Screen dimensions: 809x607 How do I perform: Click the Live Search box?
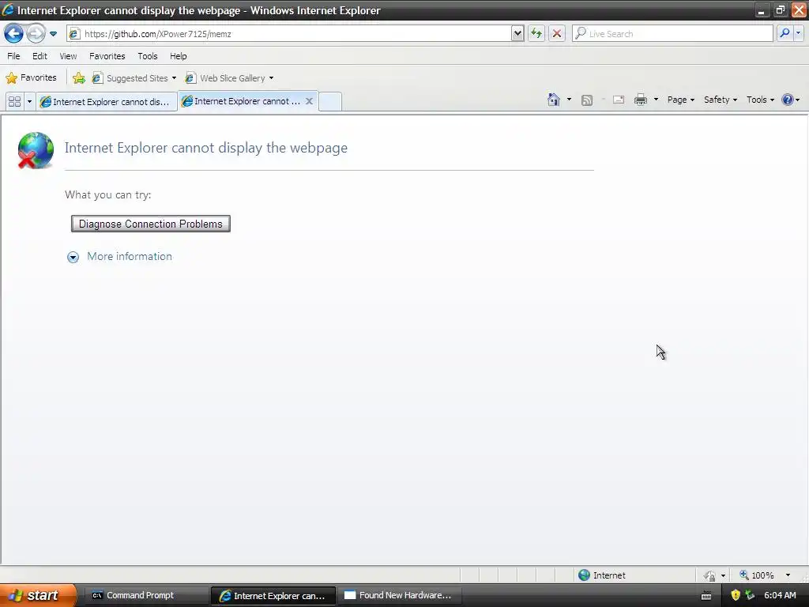click(x=673, y=33)
